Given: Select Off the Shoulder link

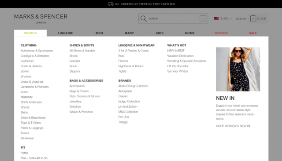Looking at the screenshot, I should click(x=178, y=66).
